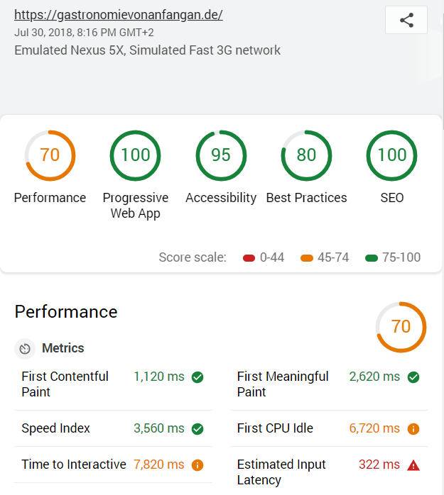
Task: Click the red warning triangle for Input Latency
Action: [x=413, y=465]
